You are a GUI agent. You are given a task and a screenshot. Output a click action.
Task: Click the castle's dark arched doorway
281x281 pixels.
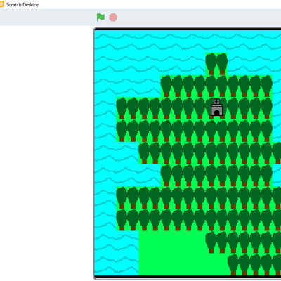(217, 112)
